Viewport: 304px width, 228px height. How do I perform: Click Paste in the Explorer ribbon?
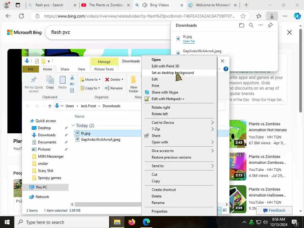pyautogui.click(x=62, y=83)
